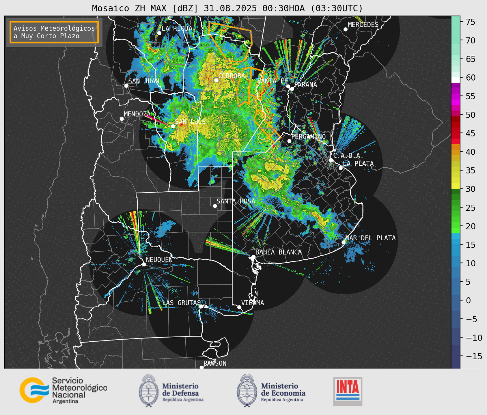Click the Avisos Meteorológicos a Muy Corto Plazo legend box
Viewport: 487px width, 415px height.
click(x=54, y=32)
